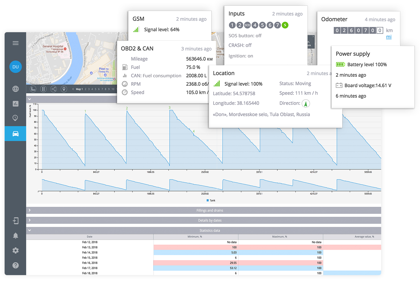
Task: Click the address «Don», Mordvesskoe selo text
Action: pos(261,114)
